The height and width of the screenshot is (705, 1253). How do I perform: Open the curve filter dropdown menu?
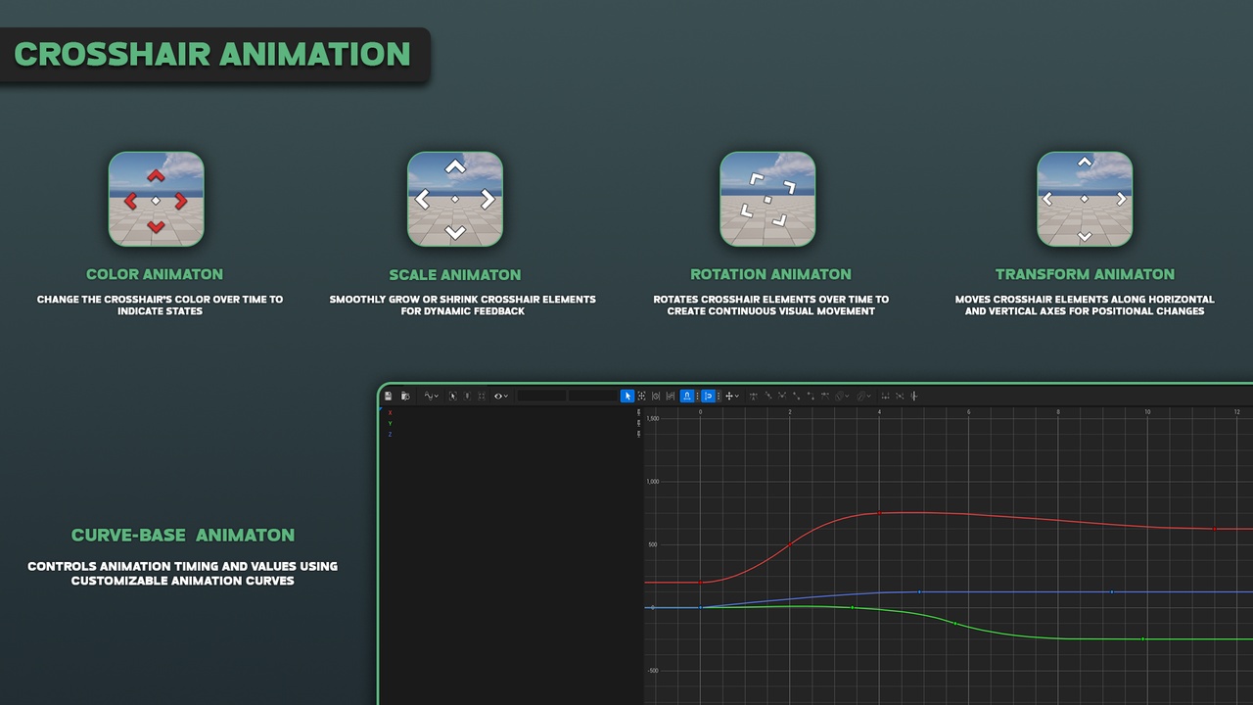431,396
